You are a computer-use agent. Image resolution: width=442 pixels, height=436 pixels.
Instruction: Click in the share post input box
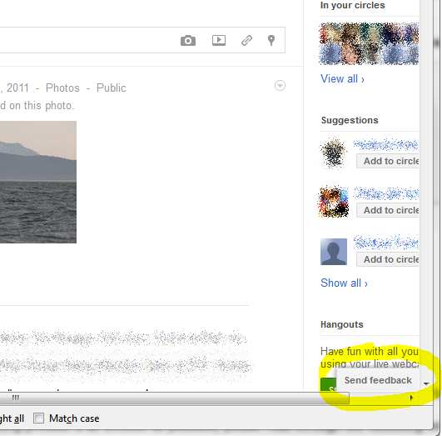(x=142, y=40)
